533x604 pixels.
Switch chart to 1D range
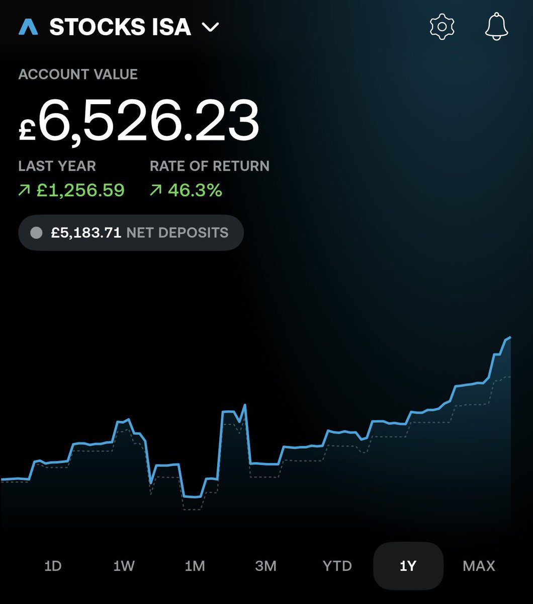point(53,566)
